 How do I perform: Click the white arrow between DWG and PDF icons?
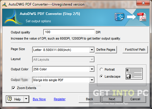pyautogui.click(x=132, y=17)
